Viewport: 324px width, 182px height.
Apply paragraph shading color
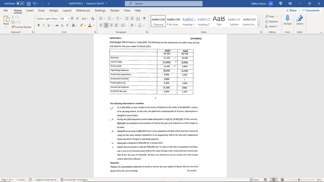[132, 25]
